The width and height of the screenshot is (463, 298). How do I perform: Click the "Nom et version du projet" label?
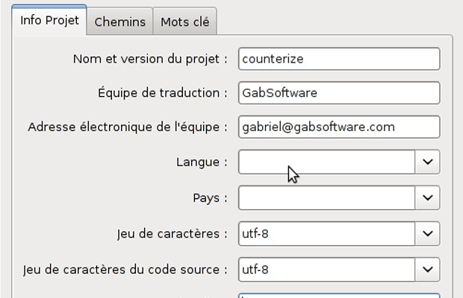(150, 59)
